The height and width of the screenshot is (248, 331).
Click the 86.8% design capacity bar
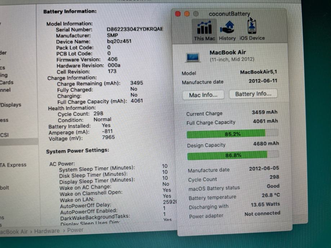pos(233,155)
